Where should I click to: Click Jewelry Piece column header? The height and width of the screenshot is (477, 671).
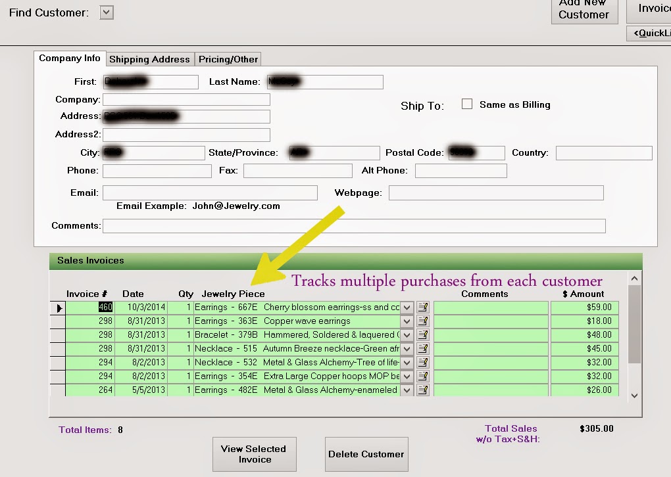pos(234,294)
